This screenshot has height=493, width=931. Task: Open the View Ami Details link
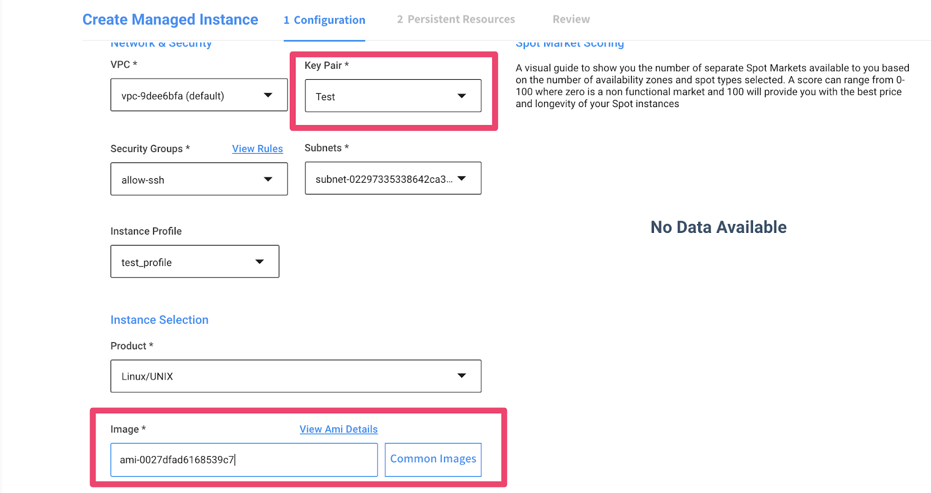[x=339, y=429]
